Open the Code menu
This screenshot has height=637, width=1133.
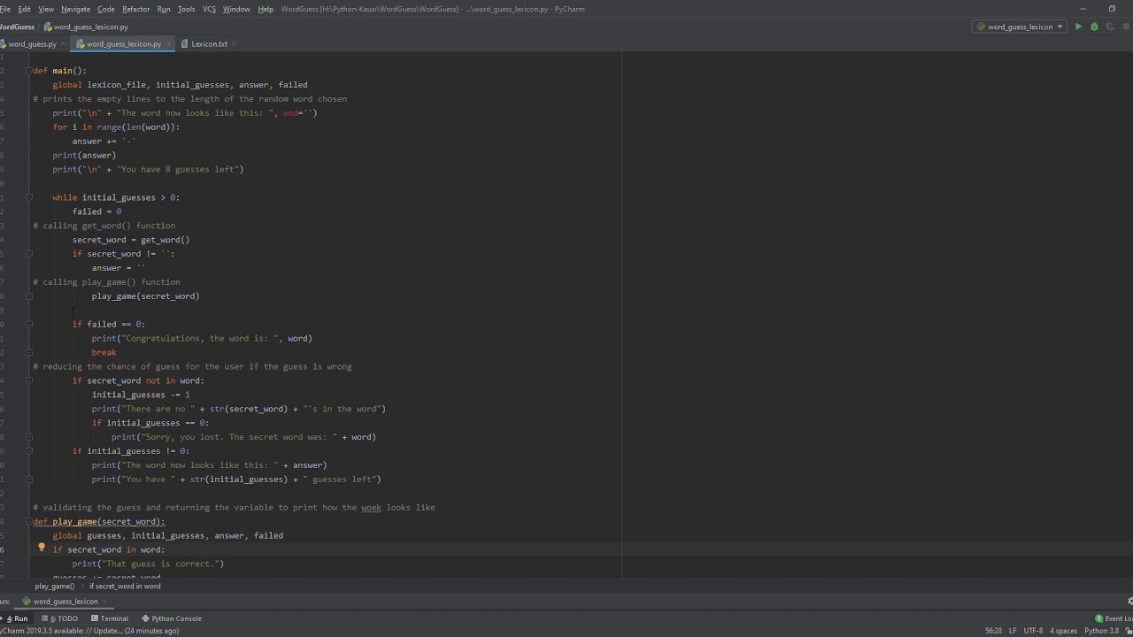(106, 9)
